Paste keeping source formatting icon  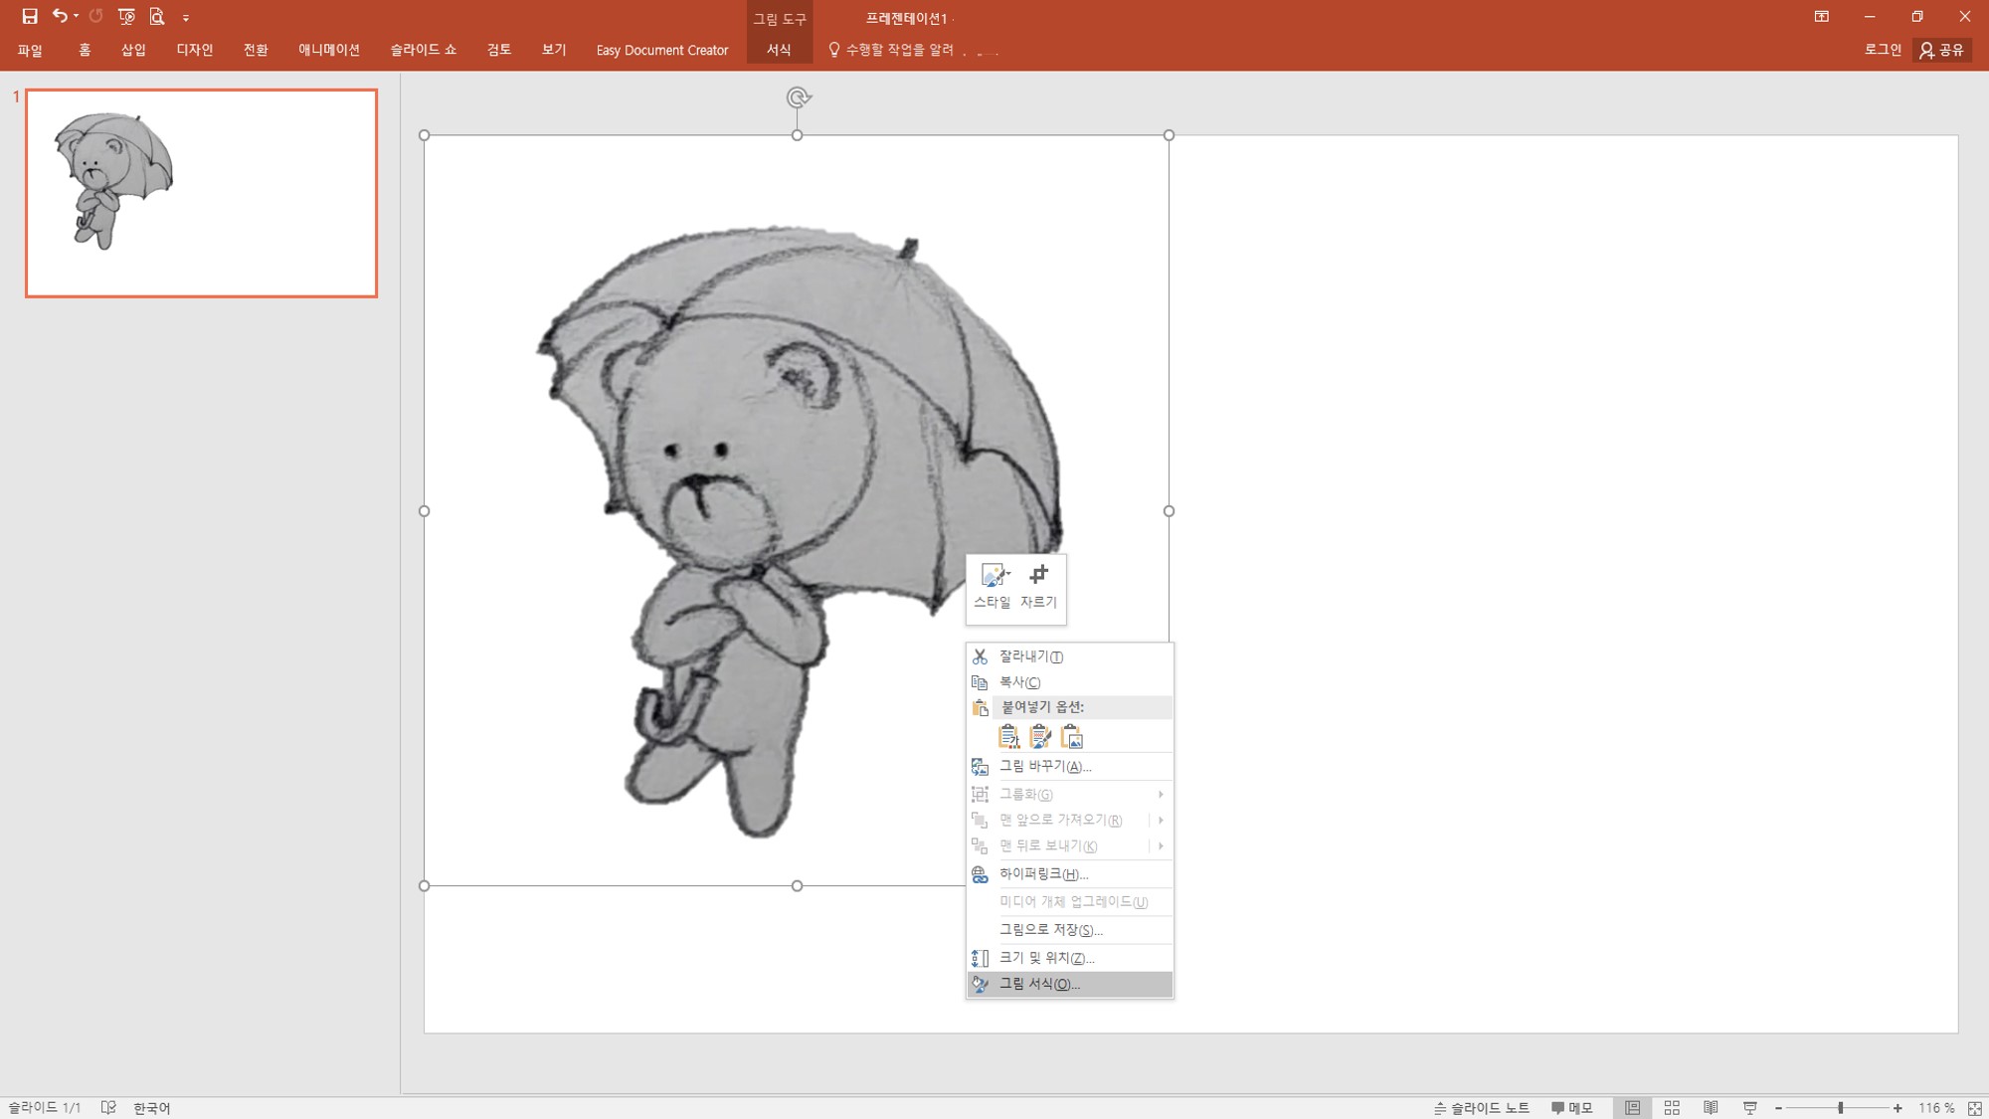point(1040,737)
